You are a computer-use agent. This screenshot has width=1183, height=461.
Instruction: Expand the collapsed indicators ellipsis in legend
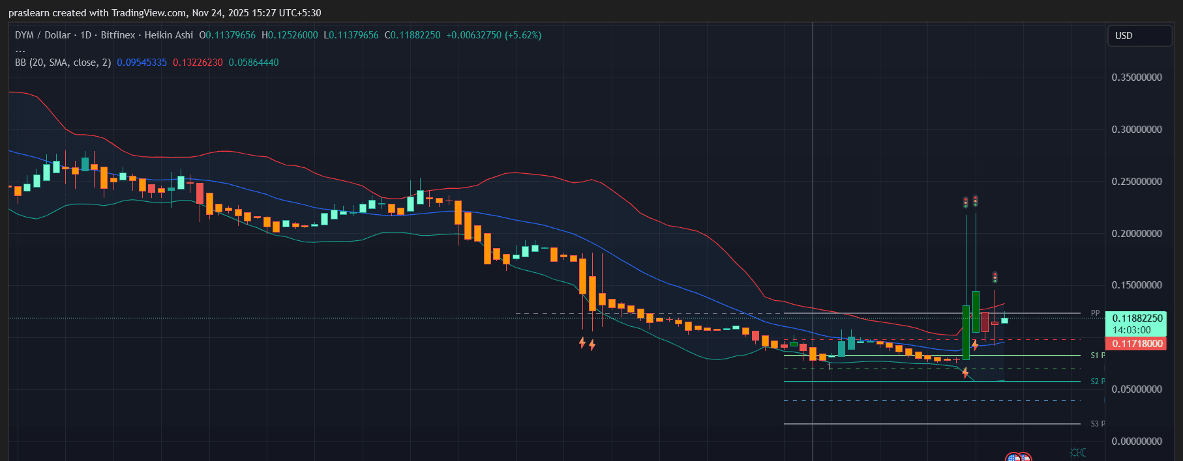pos(20,49)
